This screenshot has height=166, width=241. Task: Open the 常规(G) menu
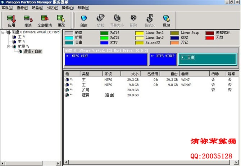7,8
